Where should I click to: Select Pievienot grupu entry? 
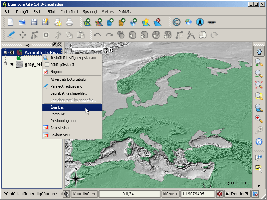click(x=72, y=121)
